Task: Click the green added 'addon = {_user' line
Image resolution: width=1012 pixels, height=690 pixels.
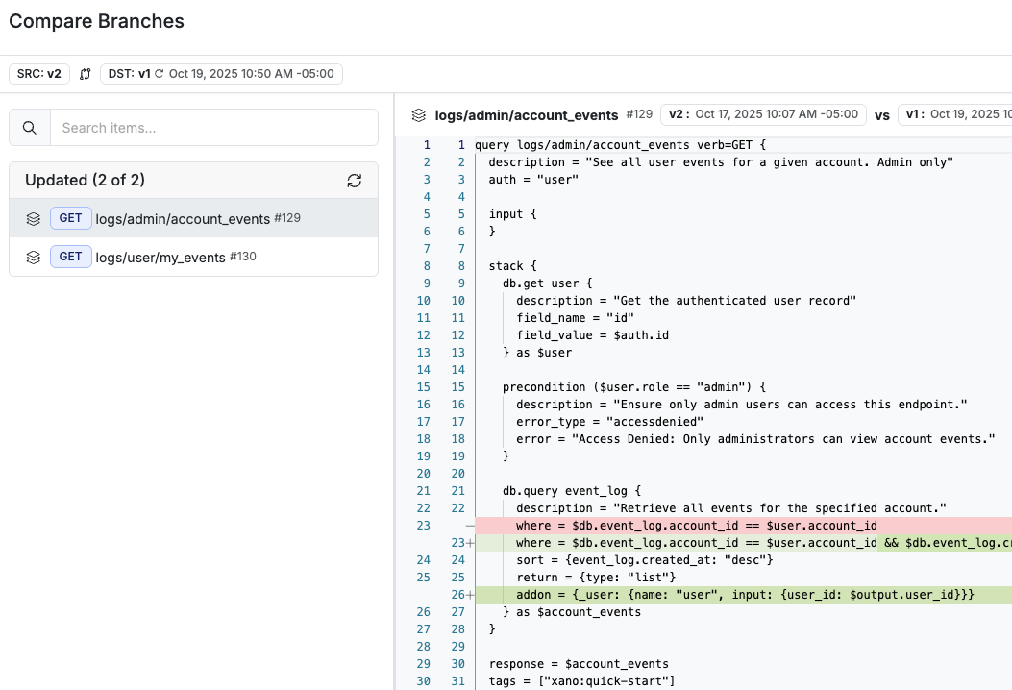Action: pos(744,595)
